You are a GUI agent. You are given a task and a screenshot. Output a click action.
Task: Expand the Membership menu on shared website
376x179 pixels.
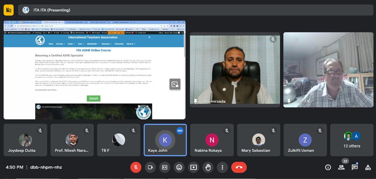(93, 44)
